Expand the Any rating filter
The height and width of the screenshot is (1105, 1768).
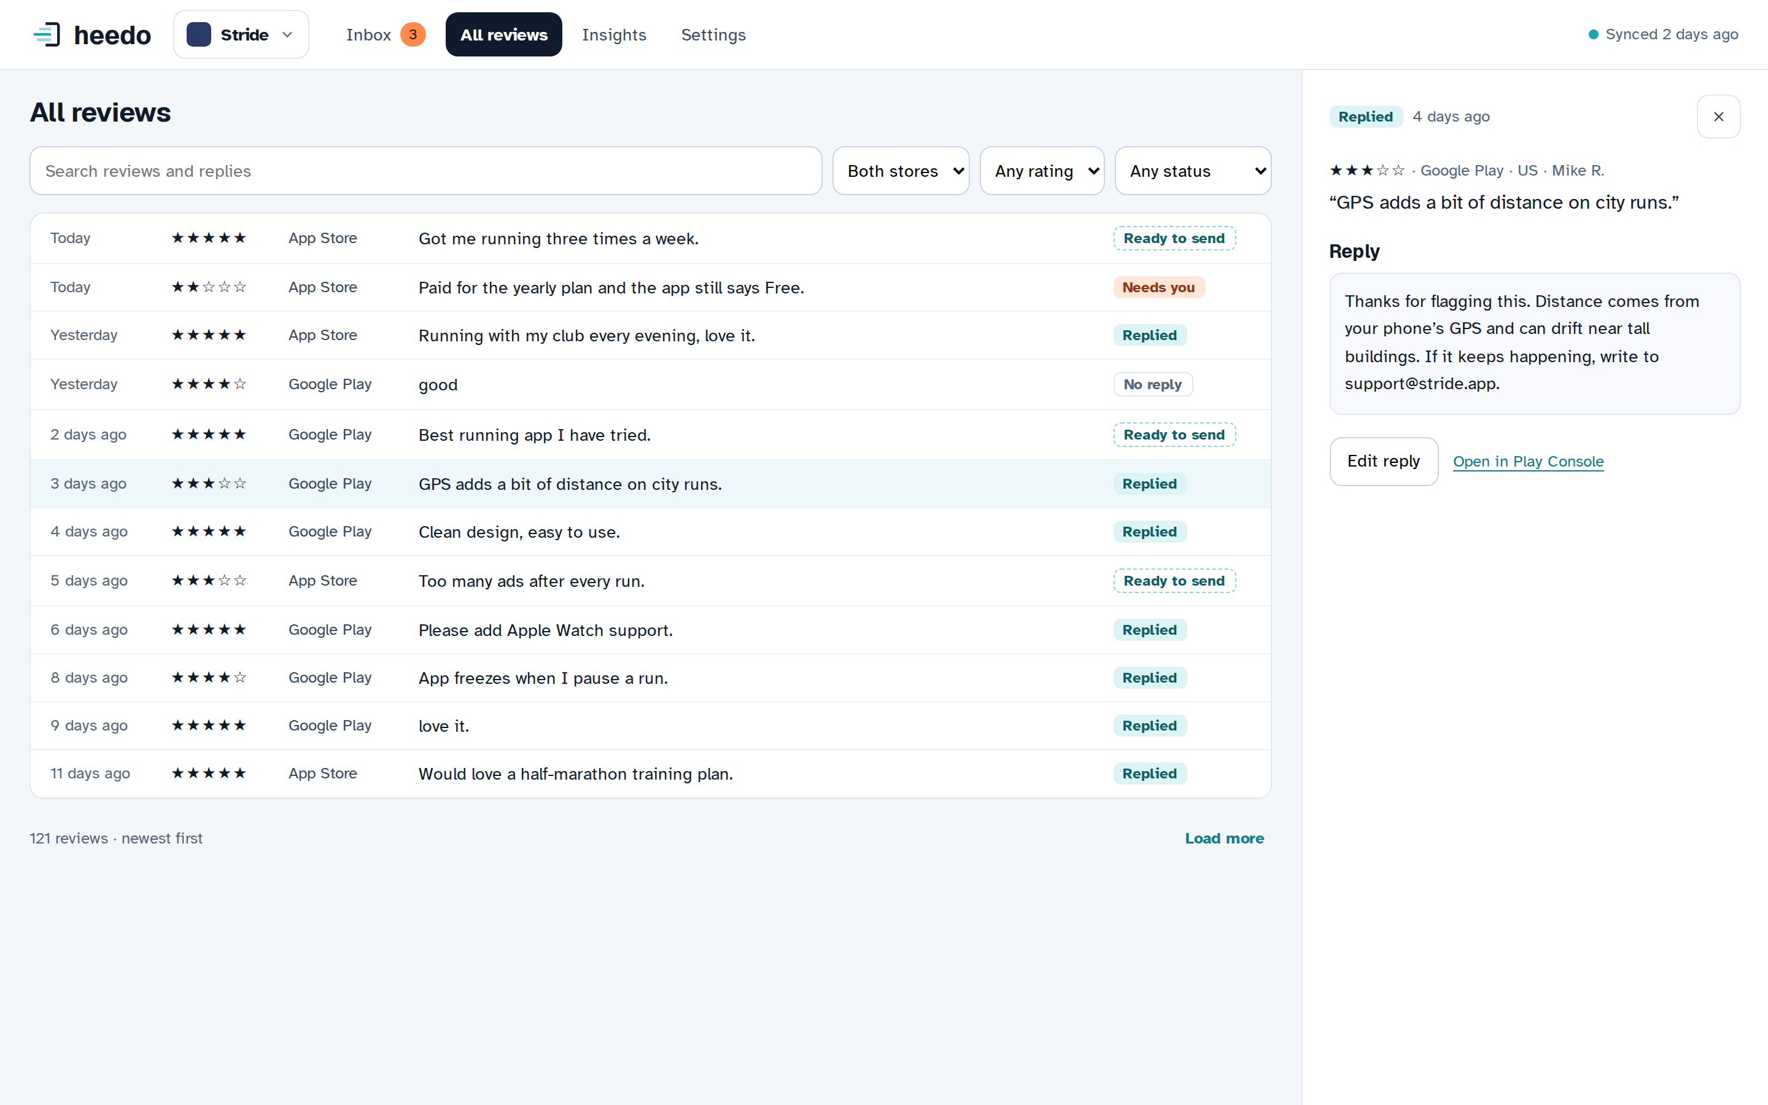[x=1042, y=170]
